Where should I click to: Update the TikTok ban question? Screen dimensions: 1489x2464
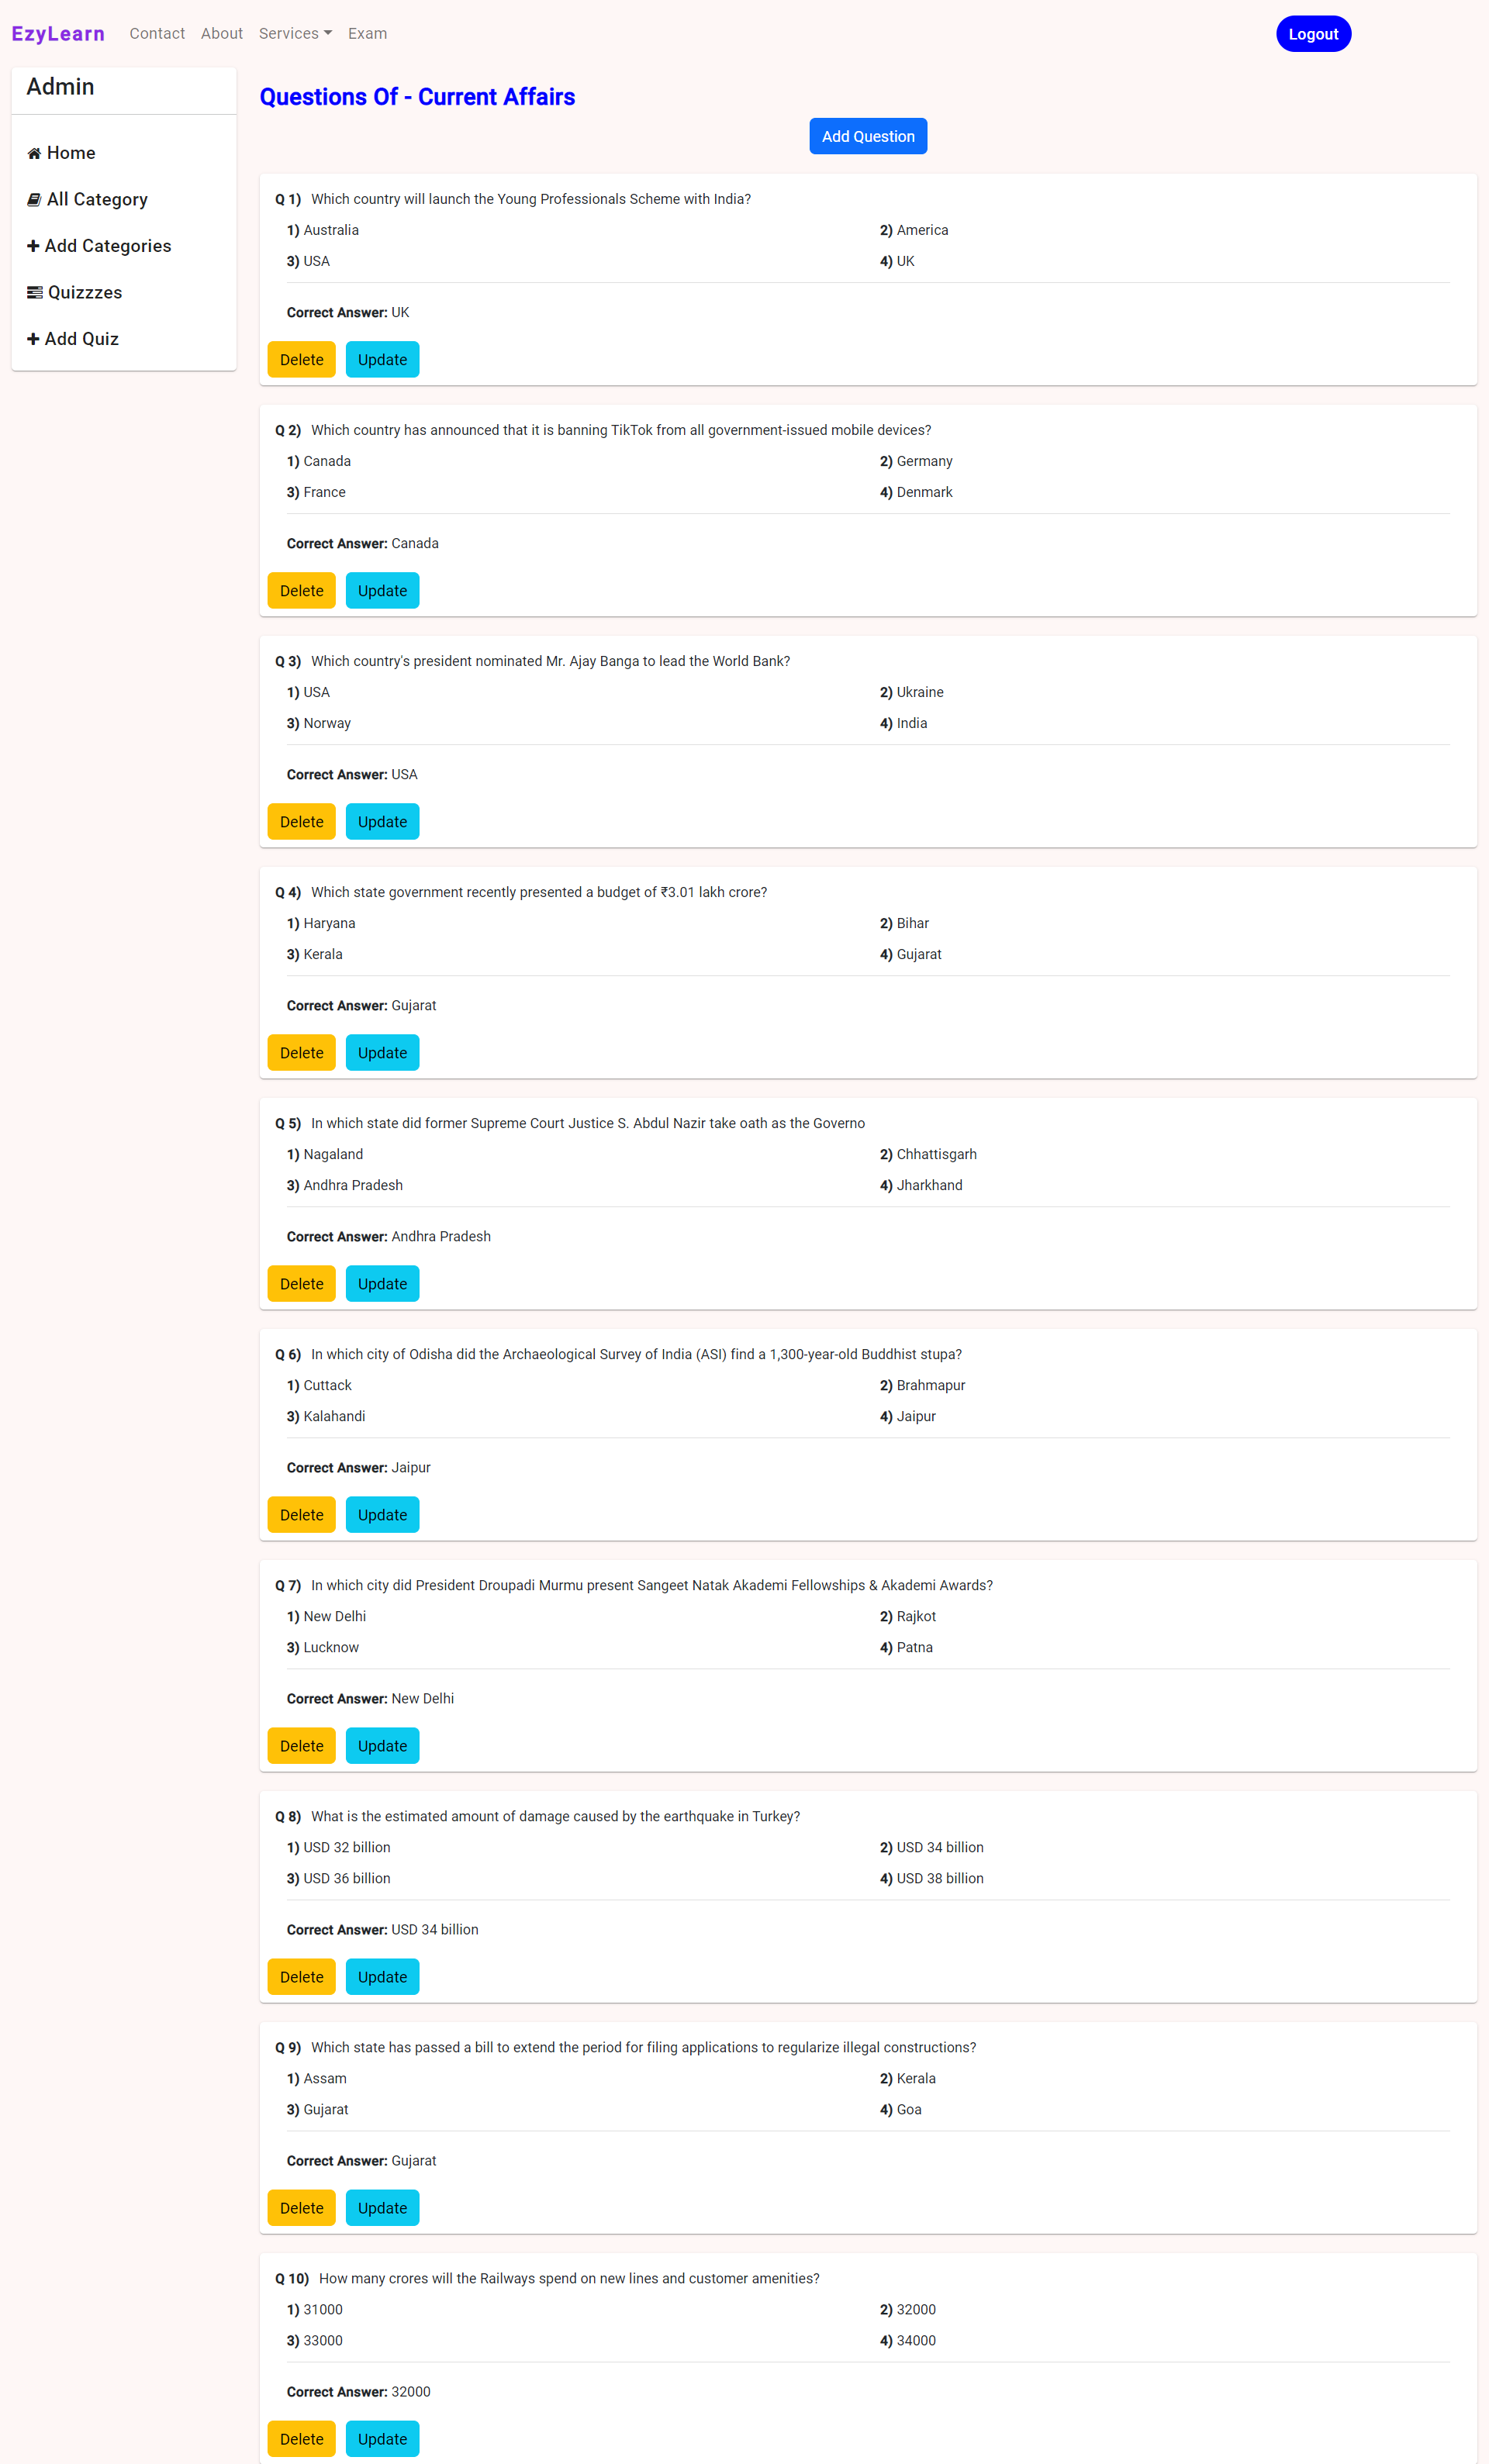click(x=382, y=590)
